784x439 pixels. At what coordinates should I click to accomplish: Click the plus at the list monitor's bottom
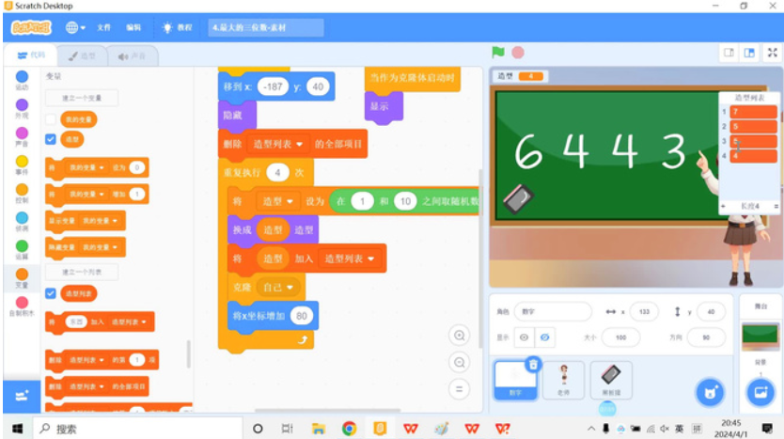click(x=723, y=206)
